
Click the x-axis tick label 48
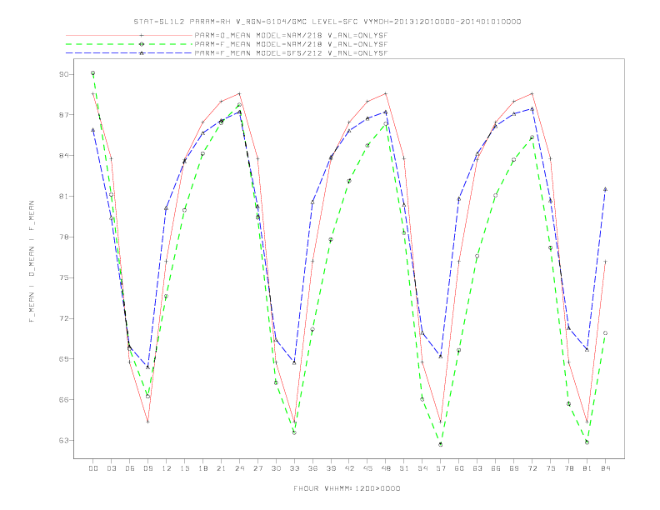click(386, 468)
